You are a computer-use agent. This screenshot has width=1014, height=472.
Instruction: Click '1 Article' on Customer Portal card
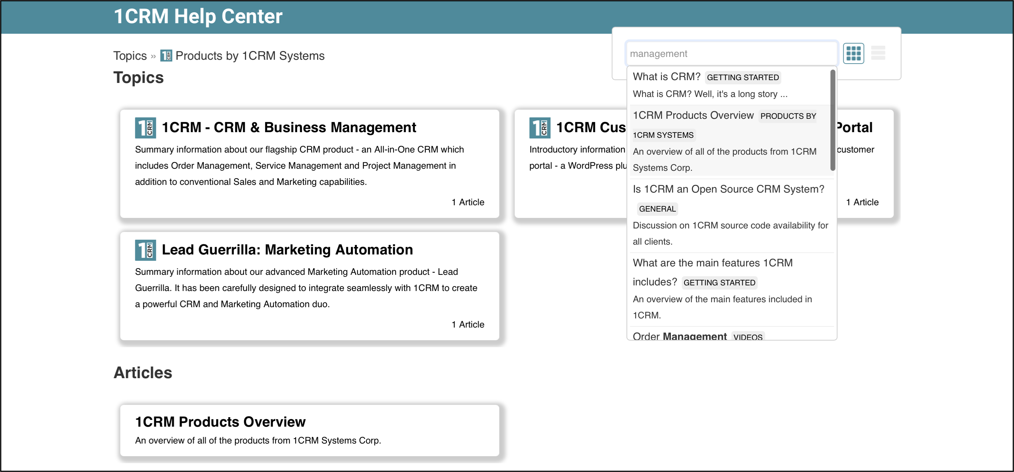(x=862, y=202)
